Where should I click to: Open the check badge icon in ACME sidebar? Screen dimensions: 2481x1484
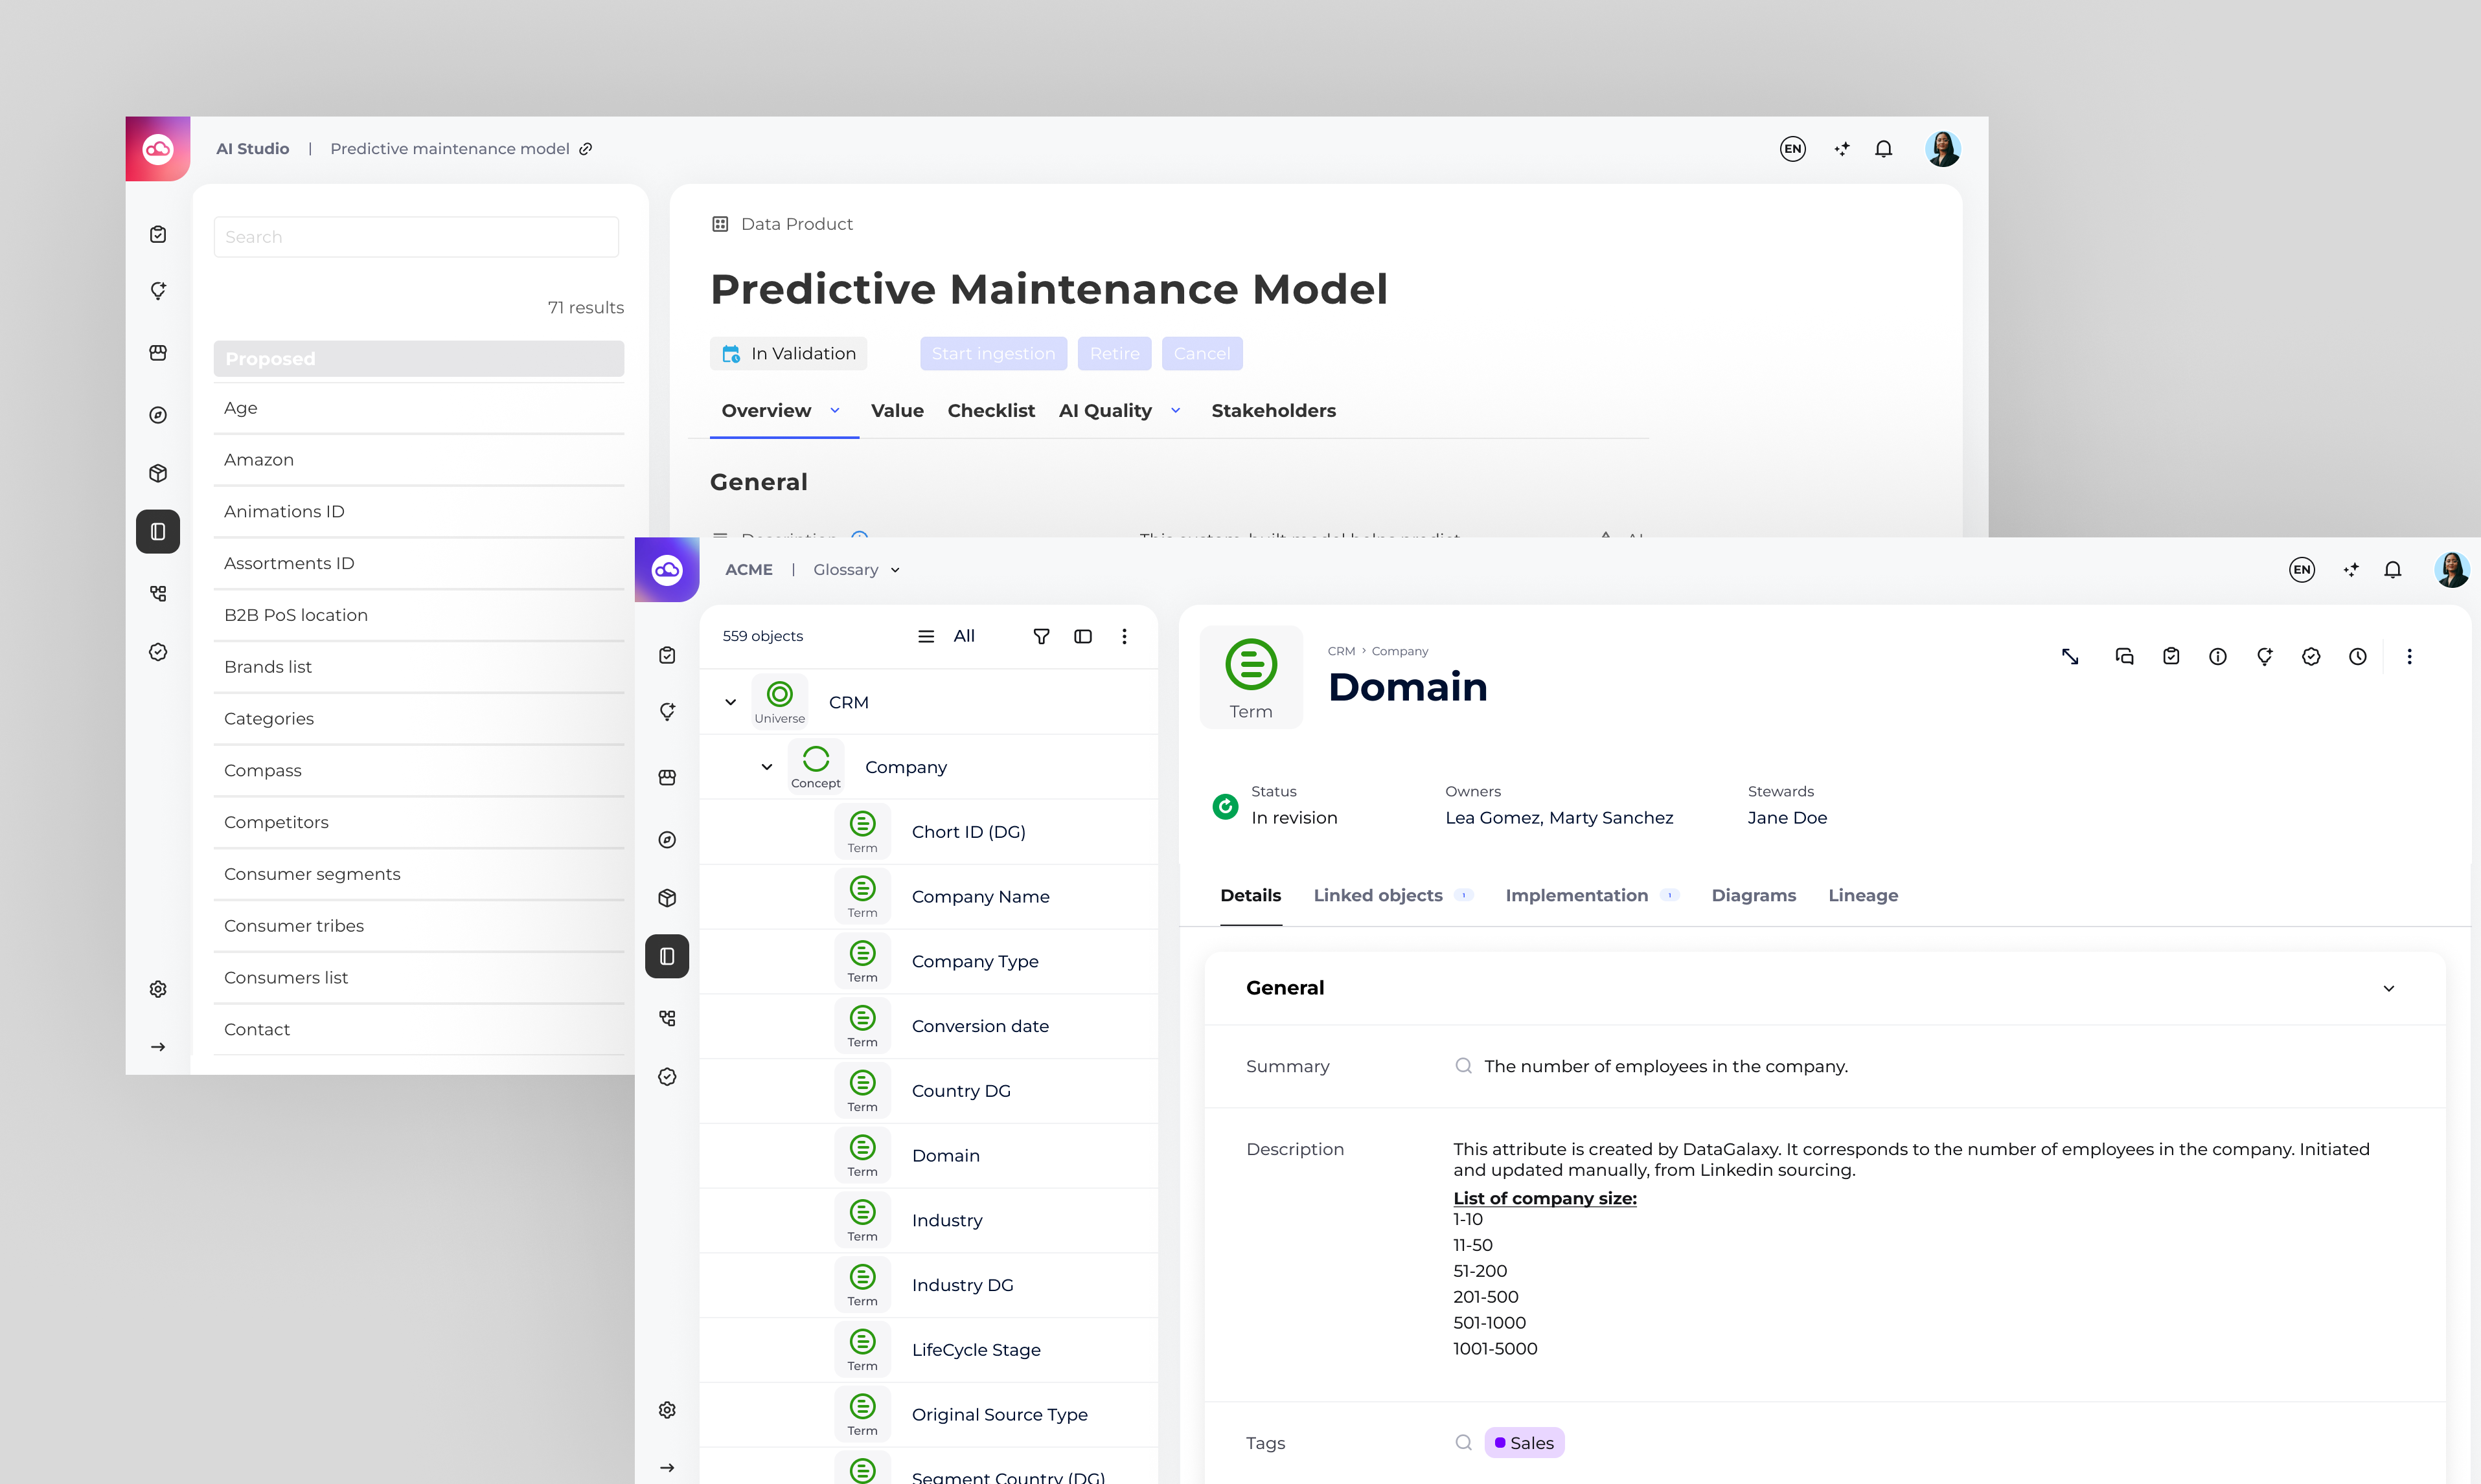pyautogui.click(x=667, y=1077)
